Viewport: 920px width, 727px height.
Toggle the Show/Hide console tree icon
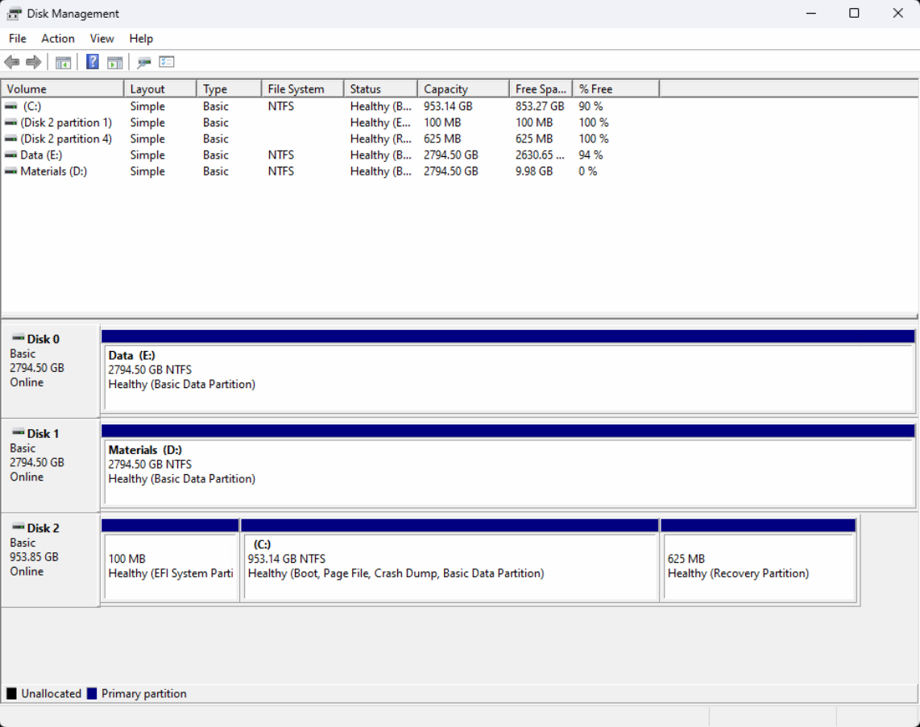click(x=63, y=62)
